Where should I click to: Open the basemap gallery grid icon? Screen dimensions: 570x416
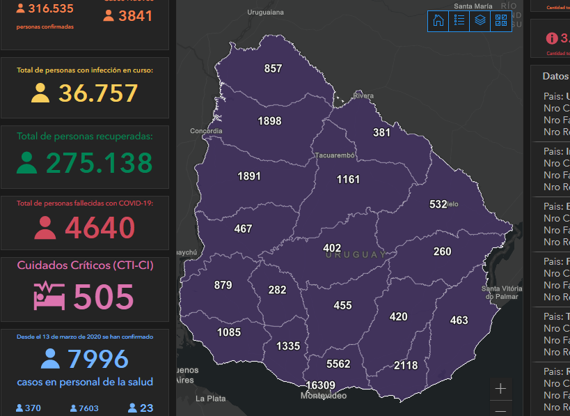pos(501,21)
